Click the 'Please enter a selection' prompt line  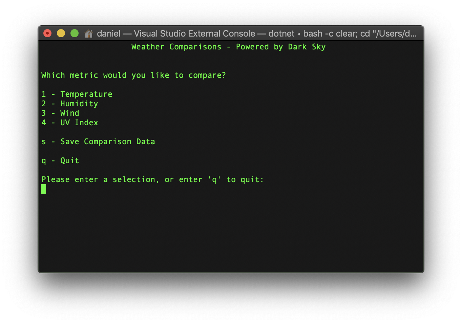(x=152, y=179)
